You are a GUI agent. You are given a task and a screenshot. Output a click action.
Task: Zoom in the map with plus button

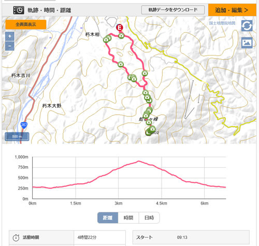[x=10, y=36]
